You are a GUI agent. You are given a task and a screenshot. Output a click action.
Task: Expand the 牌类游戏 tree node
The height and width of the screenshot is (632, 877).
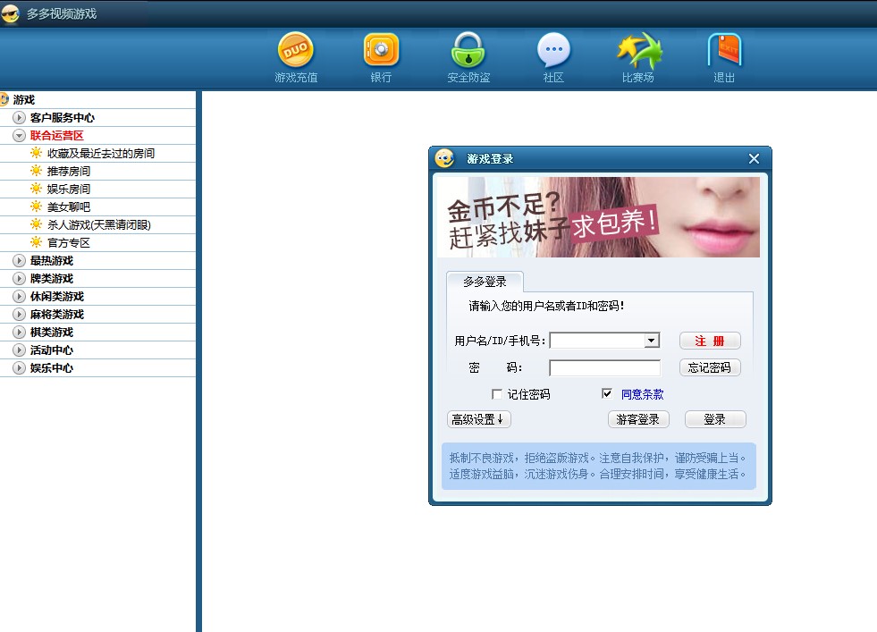pyautogui.click(x=19, y=279)
